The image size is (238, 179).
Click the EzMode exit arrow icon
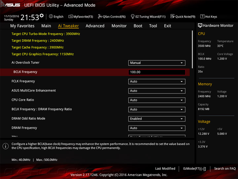point(204,169)
